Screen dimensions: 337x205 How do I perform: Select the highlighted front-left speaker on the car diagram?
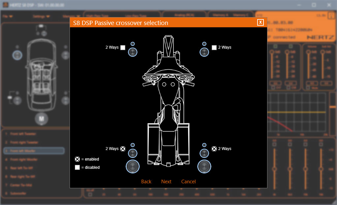pyautogui.click(x=17, y=55)
